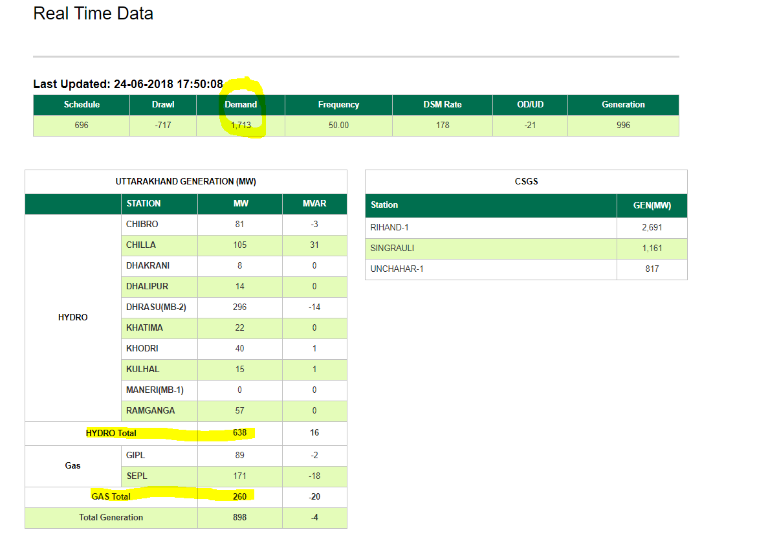
Task: Click the HYDRO Total MW value 638
Action: tap(239, 433)
